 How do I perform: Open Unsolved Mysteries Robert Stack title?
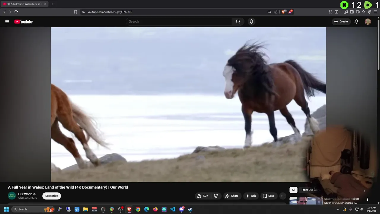342,201
